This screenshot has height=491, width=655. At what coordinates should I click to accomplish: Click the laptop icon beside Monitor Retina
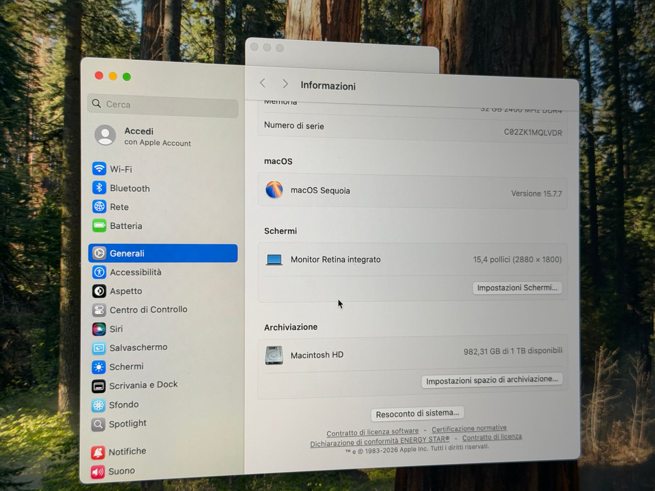pyautogui.click(x=274, y=260)
